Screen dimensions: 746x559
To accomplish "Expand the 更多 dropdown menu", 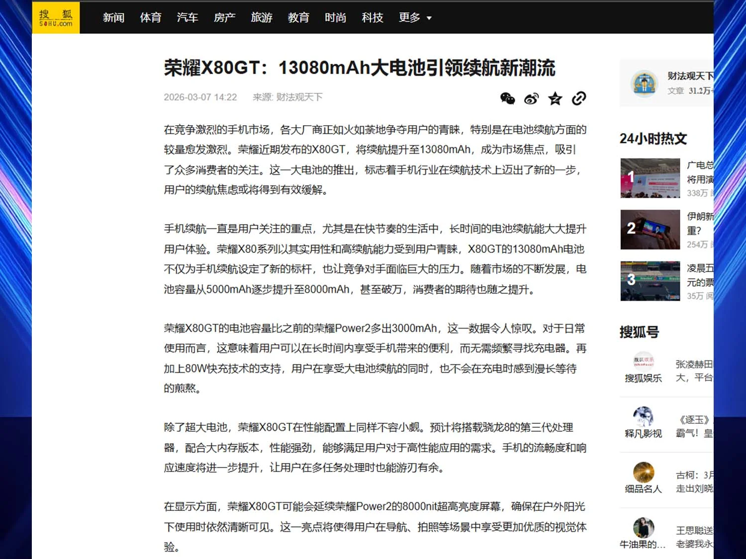I will click(415, 18).
